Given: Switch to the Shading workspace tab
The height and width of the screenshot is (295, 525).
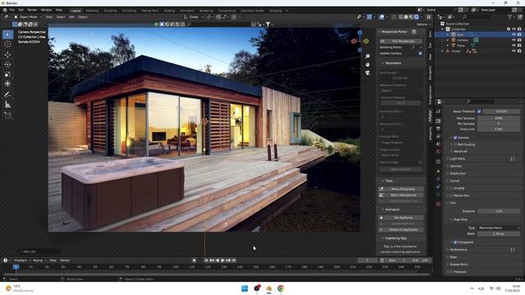Looking at the screenshot, I should [170, 11].
